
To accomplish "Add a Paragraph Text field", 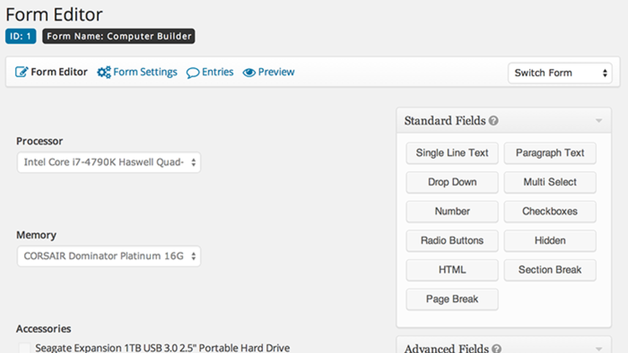I will point(549,153).
